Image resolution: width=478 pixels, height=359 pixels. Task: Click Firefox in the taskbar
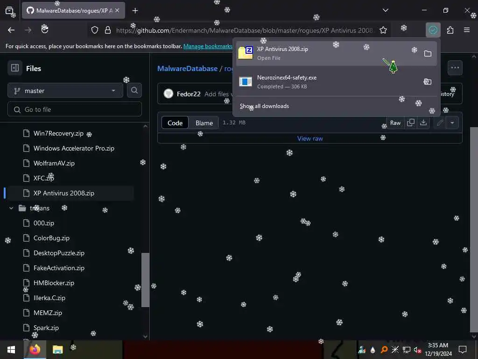(35, 350)
